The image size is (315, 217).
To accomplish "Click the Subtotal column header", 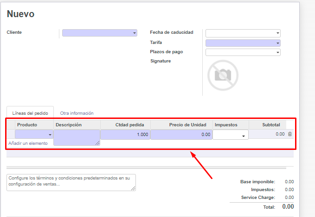I will [x=271, y=125].
